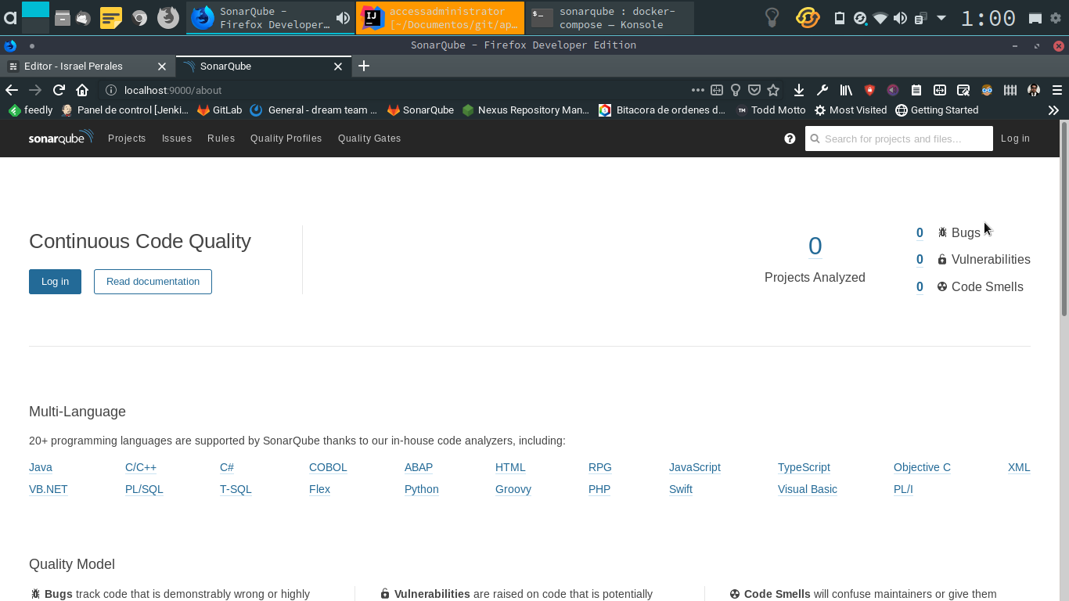The width and height of the screenshot is (1069, 601).
Task: Open the Rules menu item
Action: tap(221, 139)
